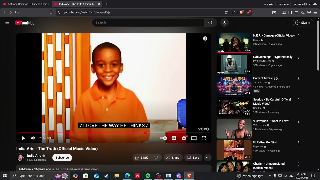Open the browser share icon
Screen dimensions: 320x180
pyautogui.click(x=234, y=12)
